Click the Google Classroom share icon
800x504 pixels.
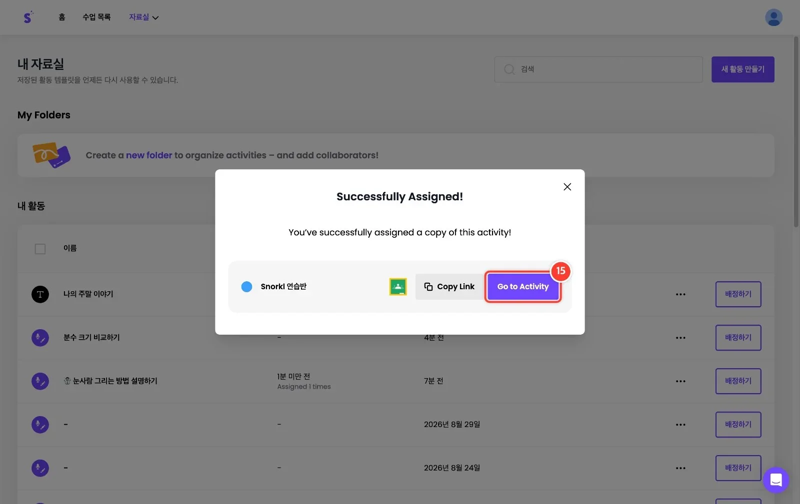coord(398,287)
